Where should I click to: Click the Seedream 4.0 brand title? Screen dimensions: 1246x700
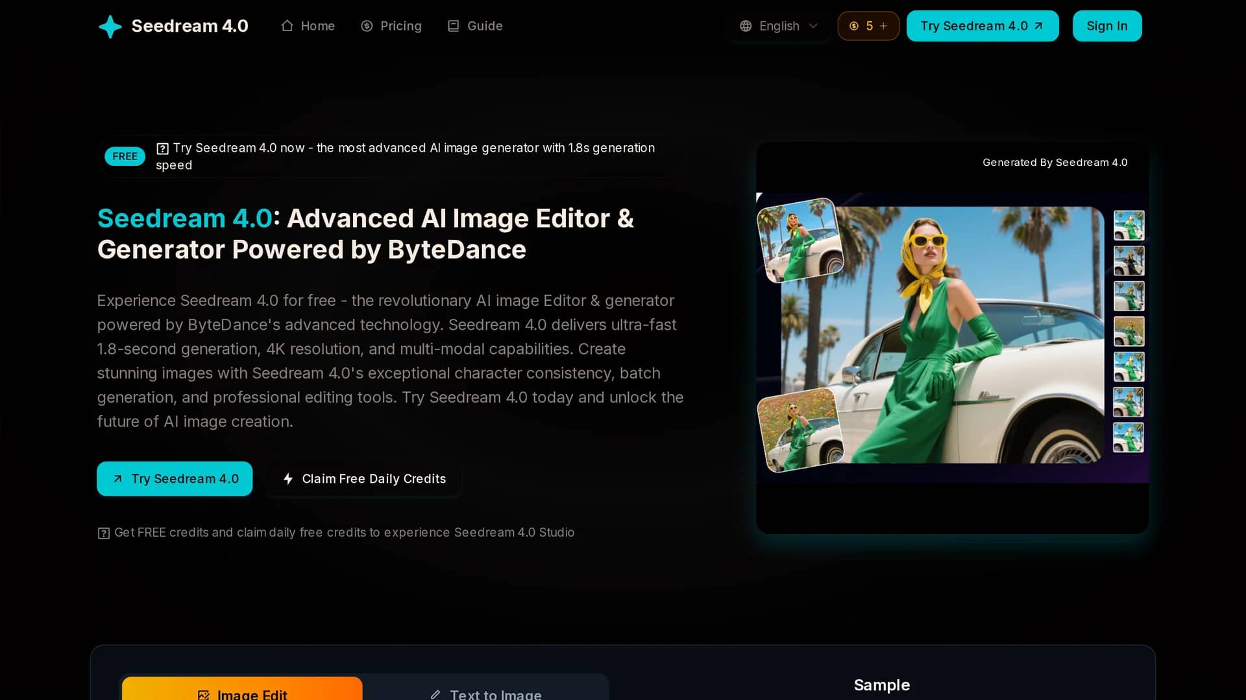click(189, 26)
